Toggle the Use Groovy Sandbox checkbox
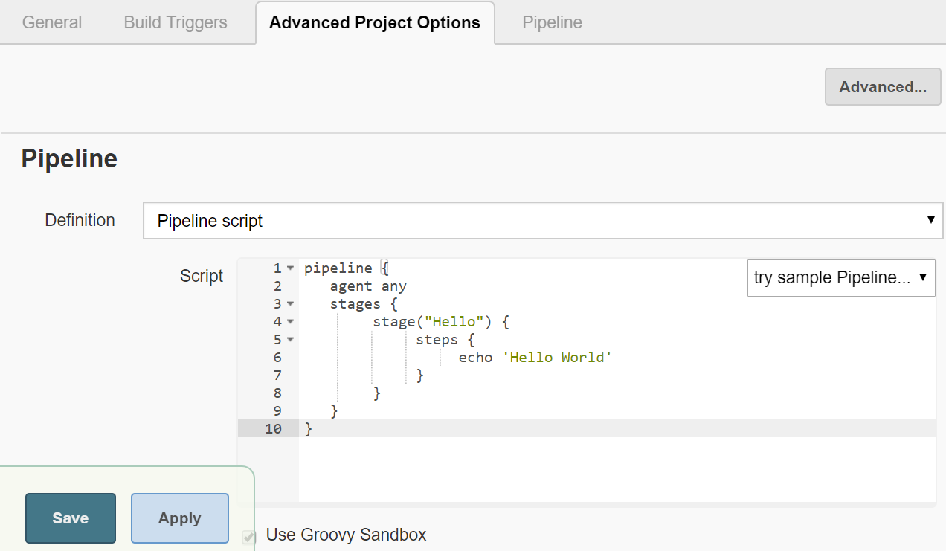 (250, 535)
